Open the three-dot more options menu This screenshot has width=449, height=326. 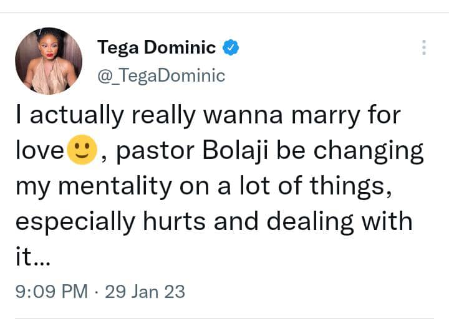tap(424, 47)
